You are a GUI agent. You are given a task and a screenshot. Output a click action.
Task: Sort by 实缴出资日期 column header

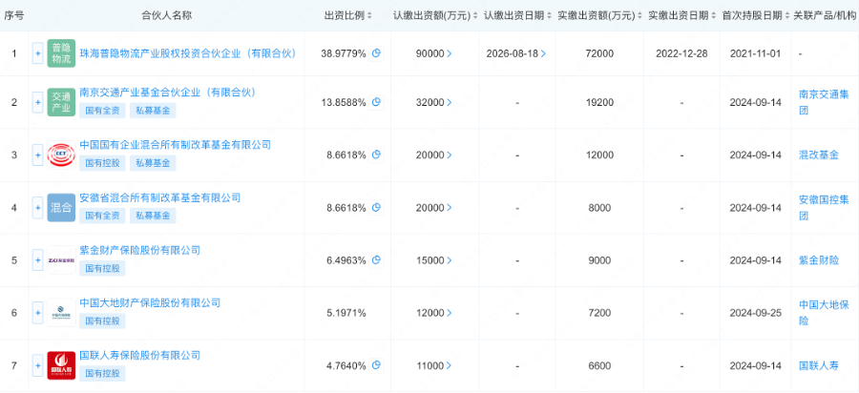pyautogui.click(x=682, y=15)
